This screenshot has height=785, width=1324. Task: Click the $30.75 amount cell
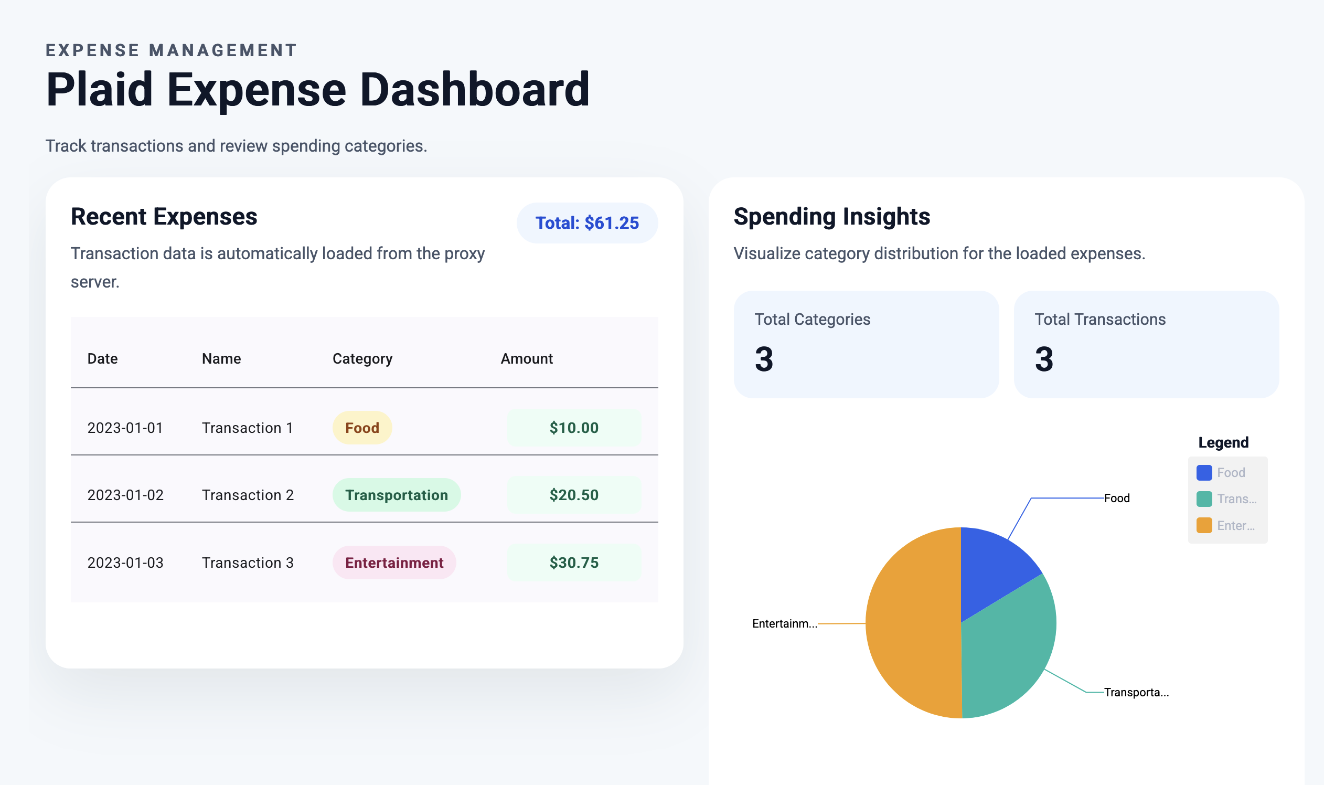tap(574, 563)
